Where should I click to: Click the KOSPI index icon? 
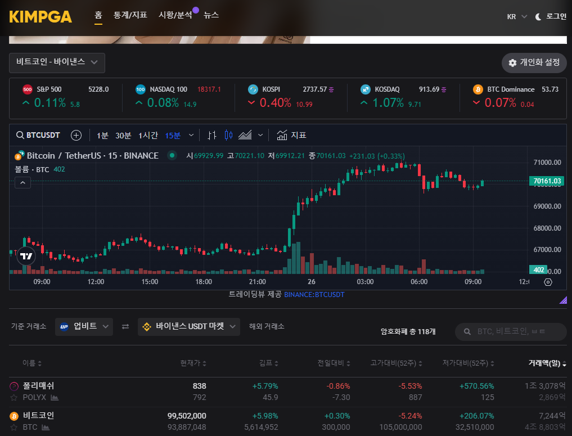pos(253,89)
